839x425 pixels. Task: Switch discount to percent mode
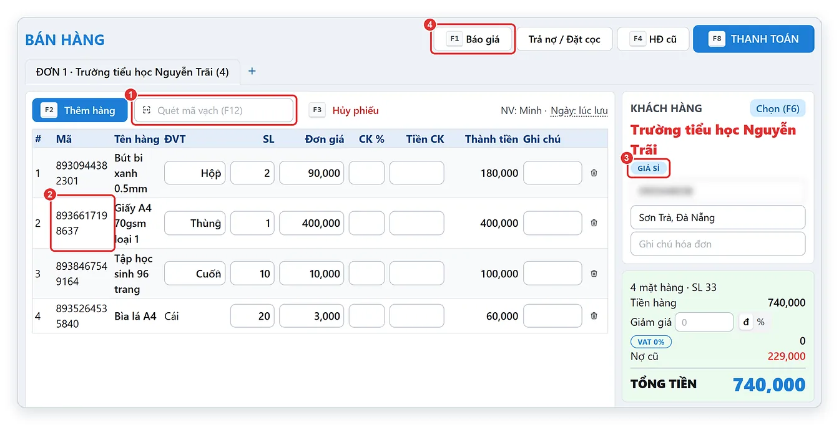761,322
